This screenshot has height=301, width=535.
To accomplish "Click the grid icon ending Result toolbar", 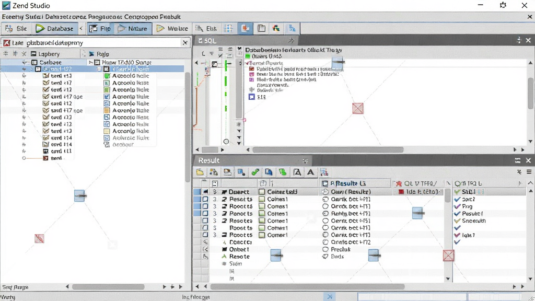I will 324,172.
